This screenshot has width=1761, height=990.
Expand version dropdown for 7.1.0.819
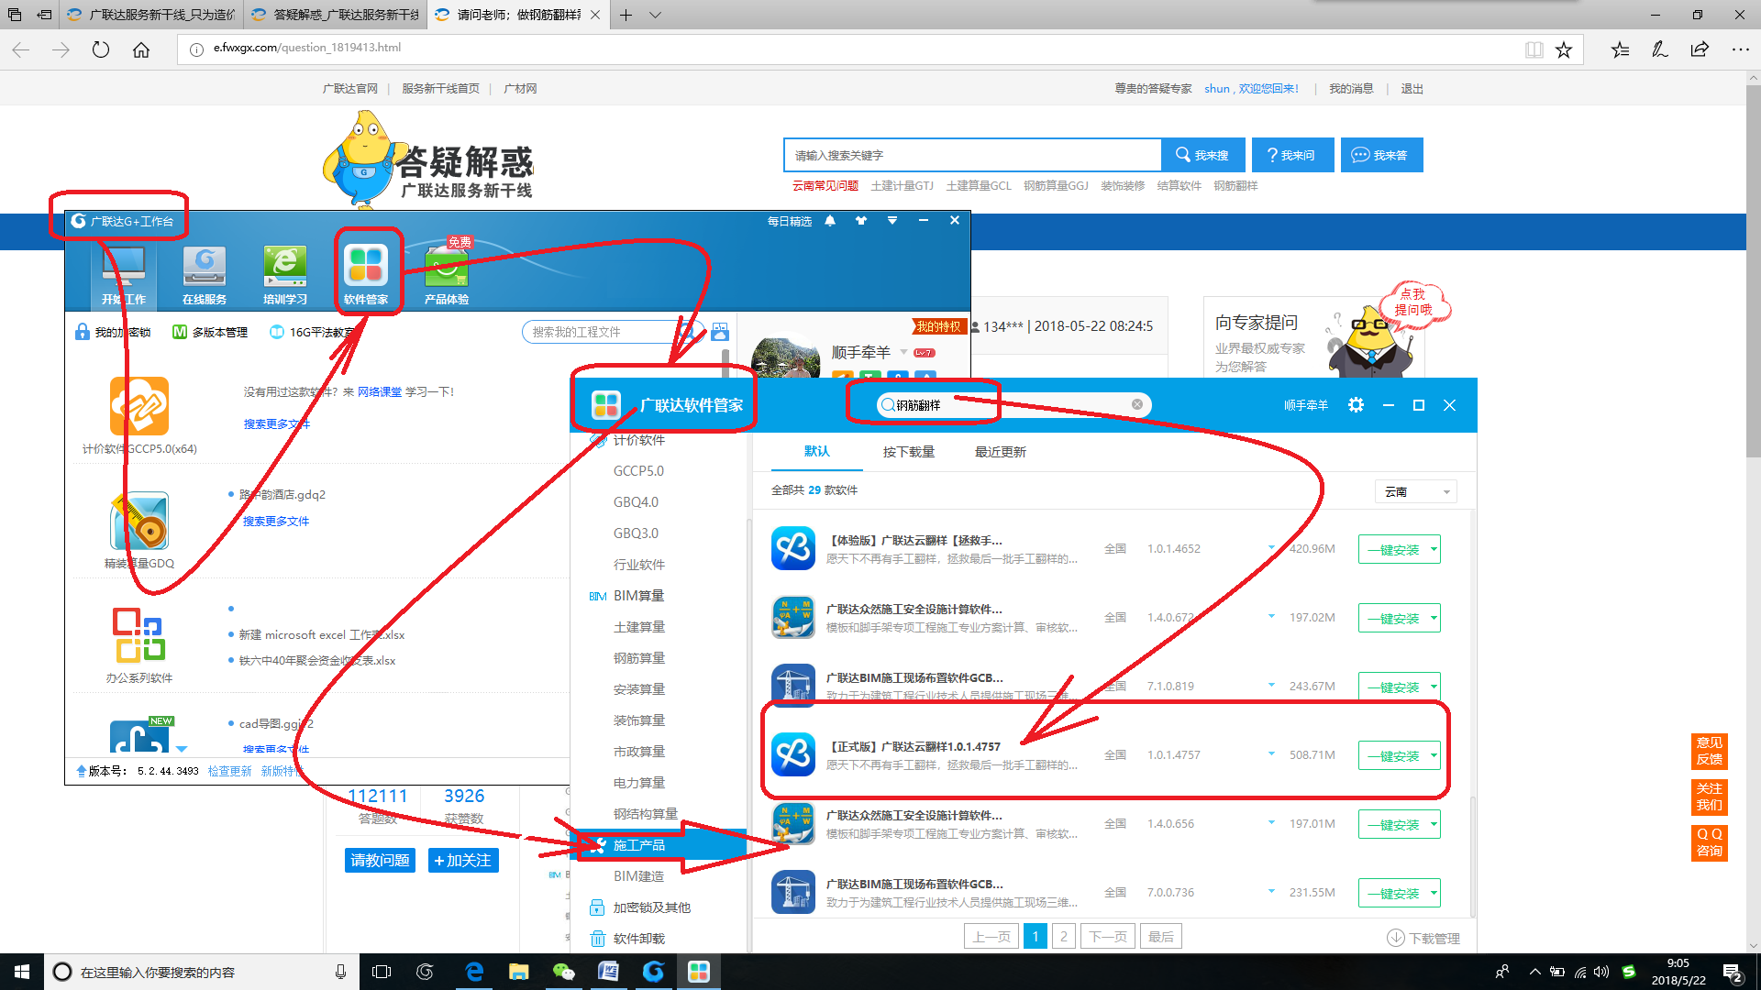tap(1271, 685)
